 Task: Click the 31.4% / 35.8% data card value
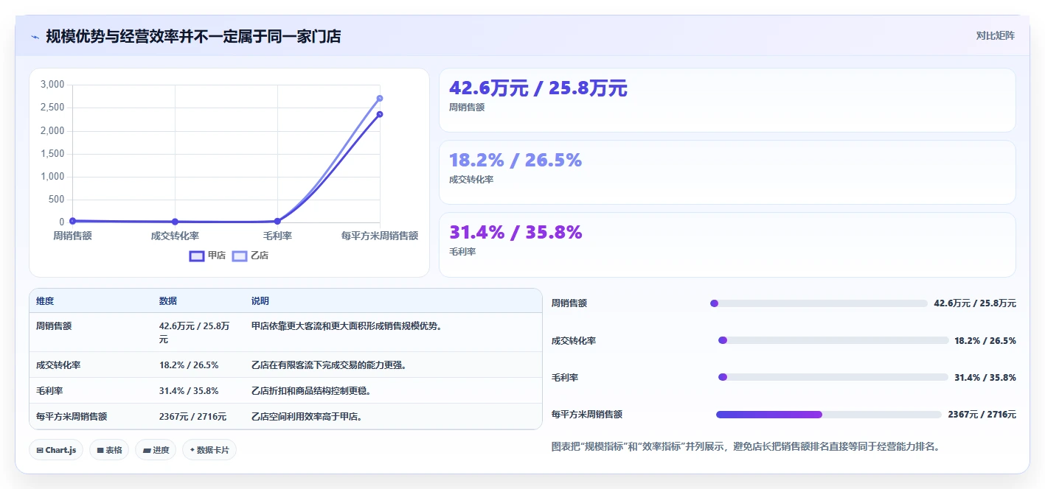(x=515, y=232)
